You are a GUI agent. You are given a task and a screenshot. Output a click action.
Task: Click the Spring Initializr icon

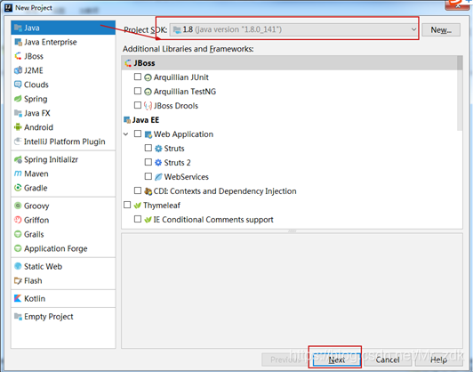[x=18, y=159]
